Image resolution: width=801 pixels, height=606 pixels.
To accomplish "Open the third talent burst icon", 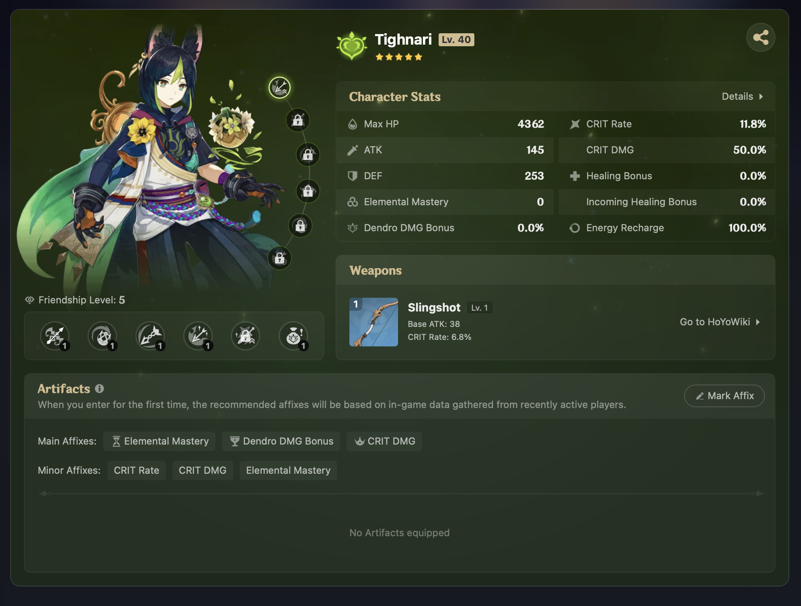I will [150, 336].
